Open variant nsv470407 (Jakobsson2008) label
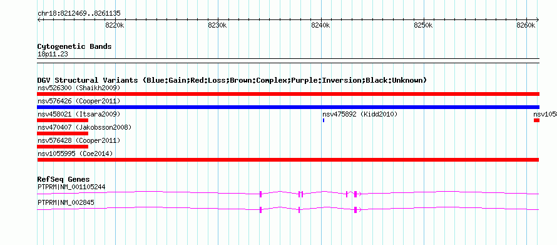The image size is (557, 245). pos(84,127)
